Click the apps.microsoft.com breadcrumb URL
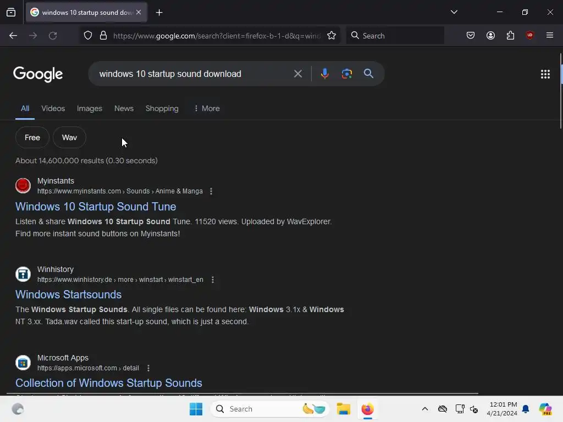Screen dimensions: 563x422 coord(88,368)
